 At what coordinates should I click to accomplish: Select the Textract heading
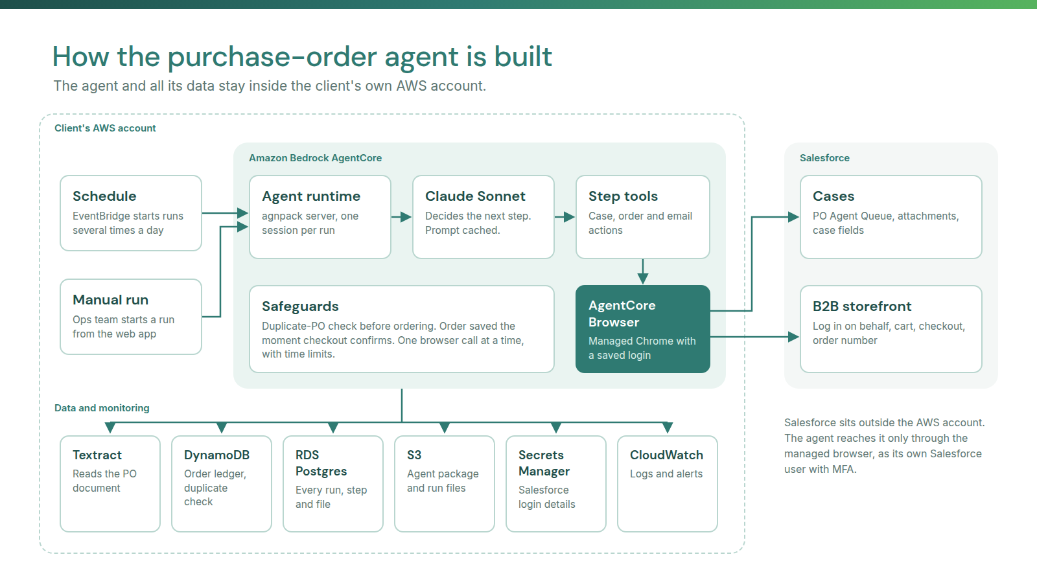point(97,455)
